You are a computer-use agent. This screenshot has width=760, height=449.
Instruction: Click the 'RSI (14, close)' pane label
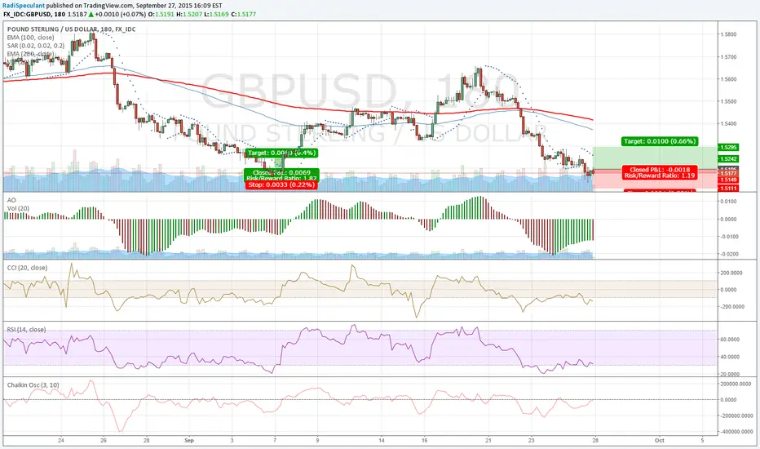coord(27,330)
